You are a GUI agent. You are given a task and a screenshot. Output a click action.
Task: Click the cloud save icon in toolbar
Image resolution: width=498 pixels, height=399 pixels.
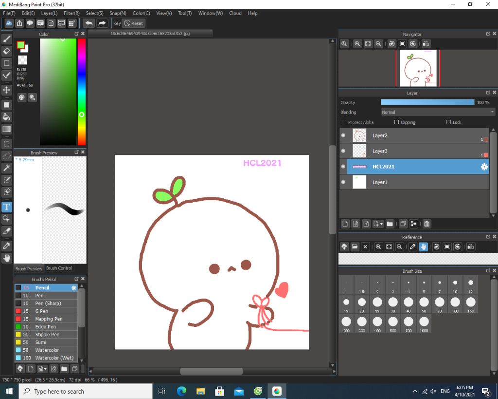[x=9, y=23]
